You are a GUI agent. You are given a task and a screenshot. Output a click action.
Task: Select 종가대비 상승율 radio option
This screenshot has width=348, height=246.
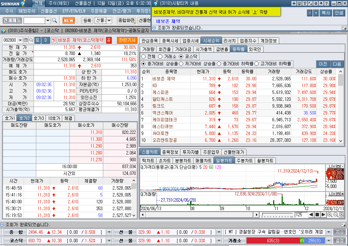point(144,64)
